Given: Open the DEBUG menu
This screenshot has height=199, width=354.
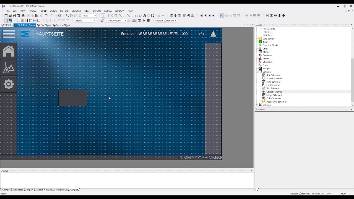Looking at the screenshot, I should coord(53,11).
